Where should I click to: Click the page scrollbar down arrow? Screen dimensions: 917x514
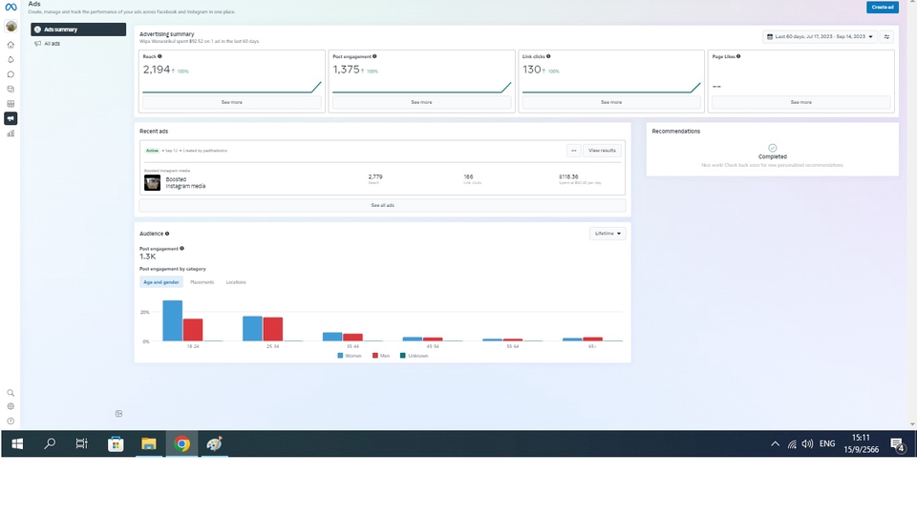tap(912, 424)
